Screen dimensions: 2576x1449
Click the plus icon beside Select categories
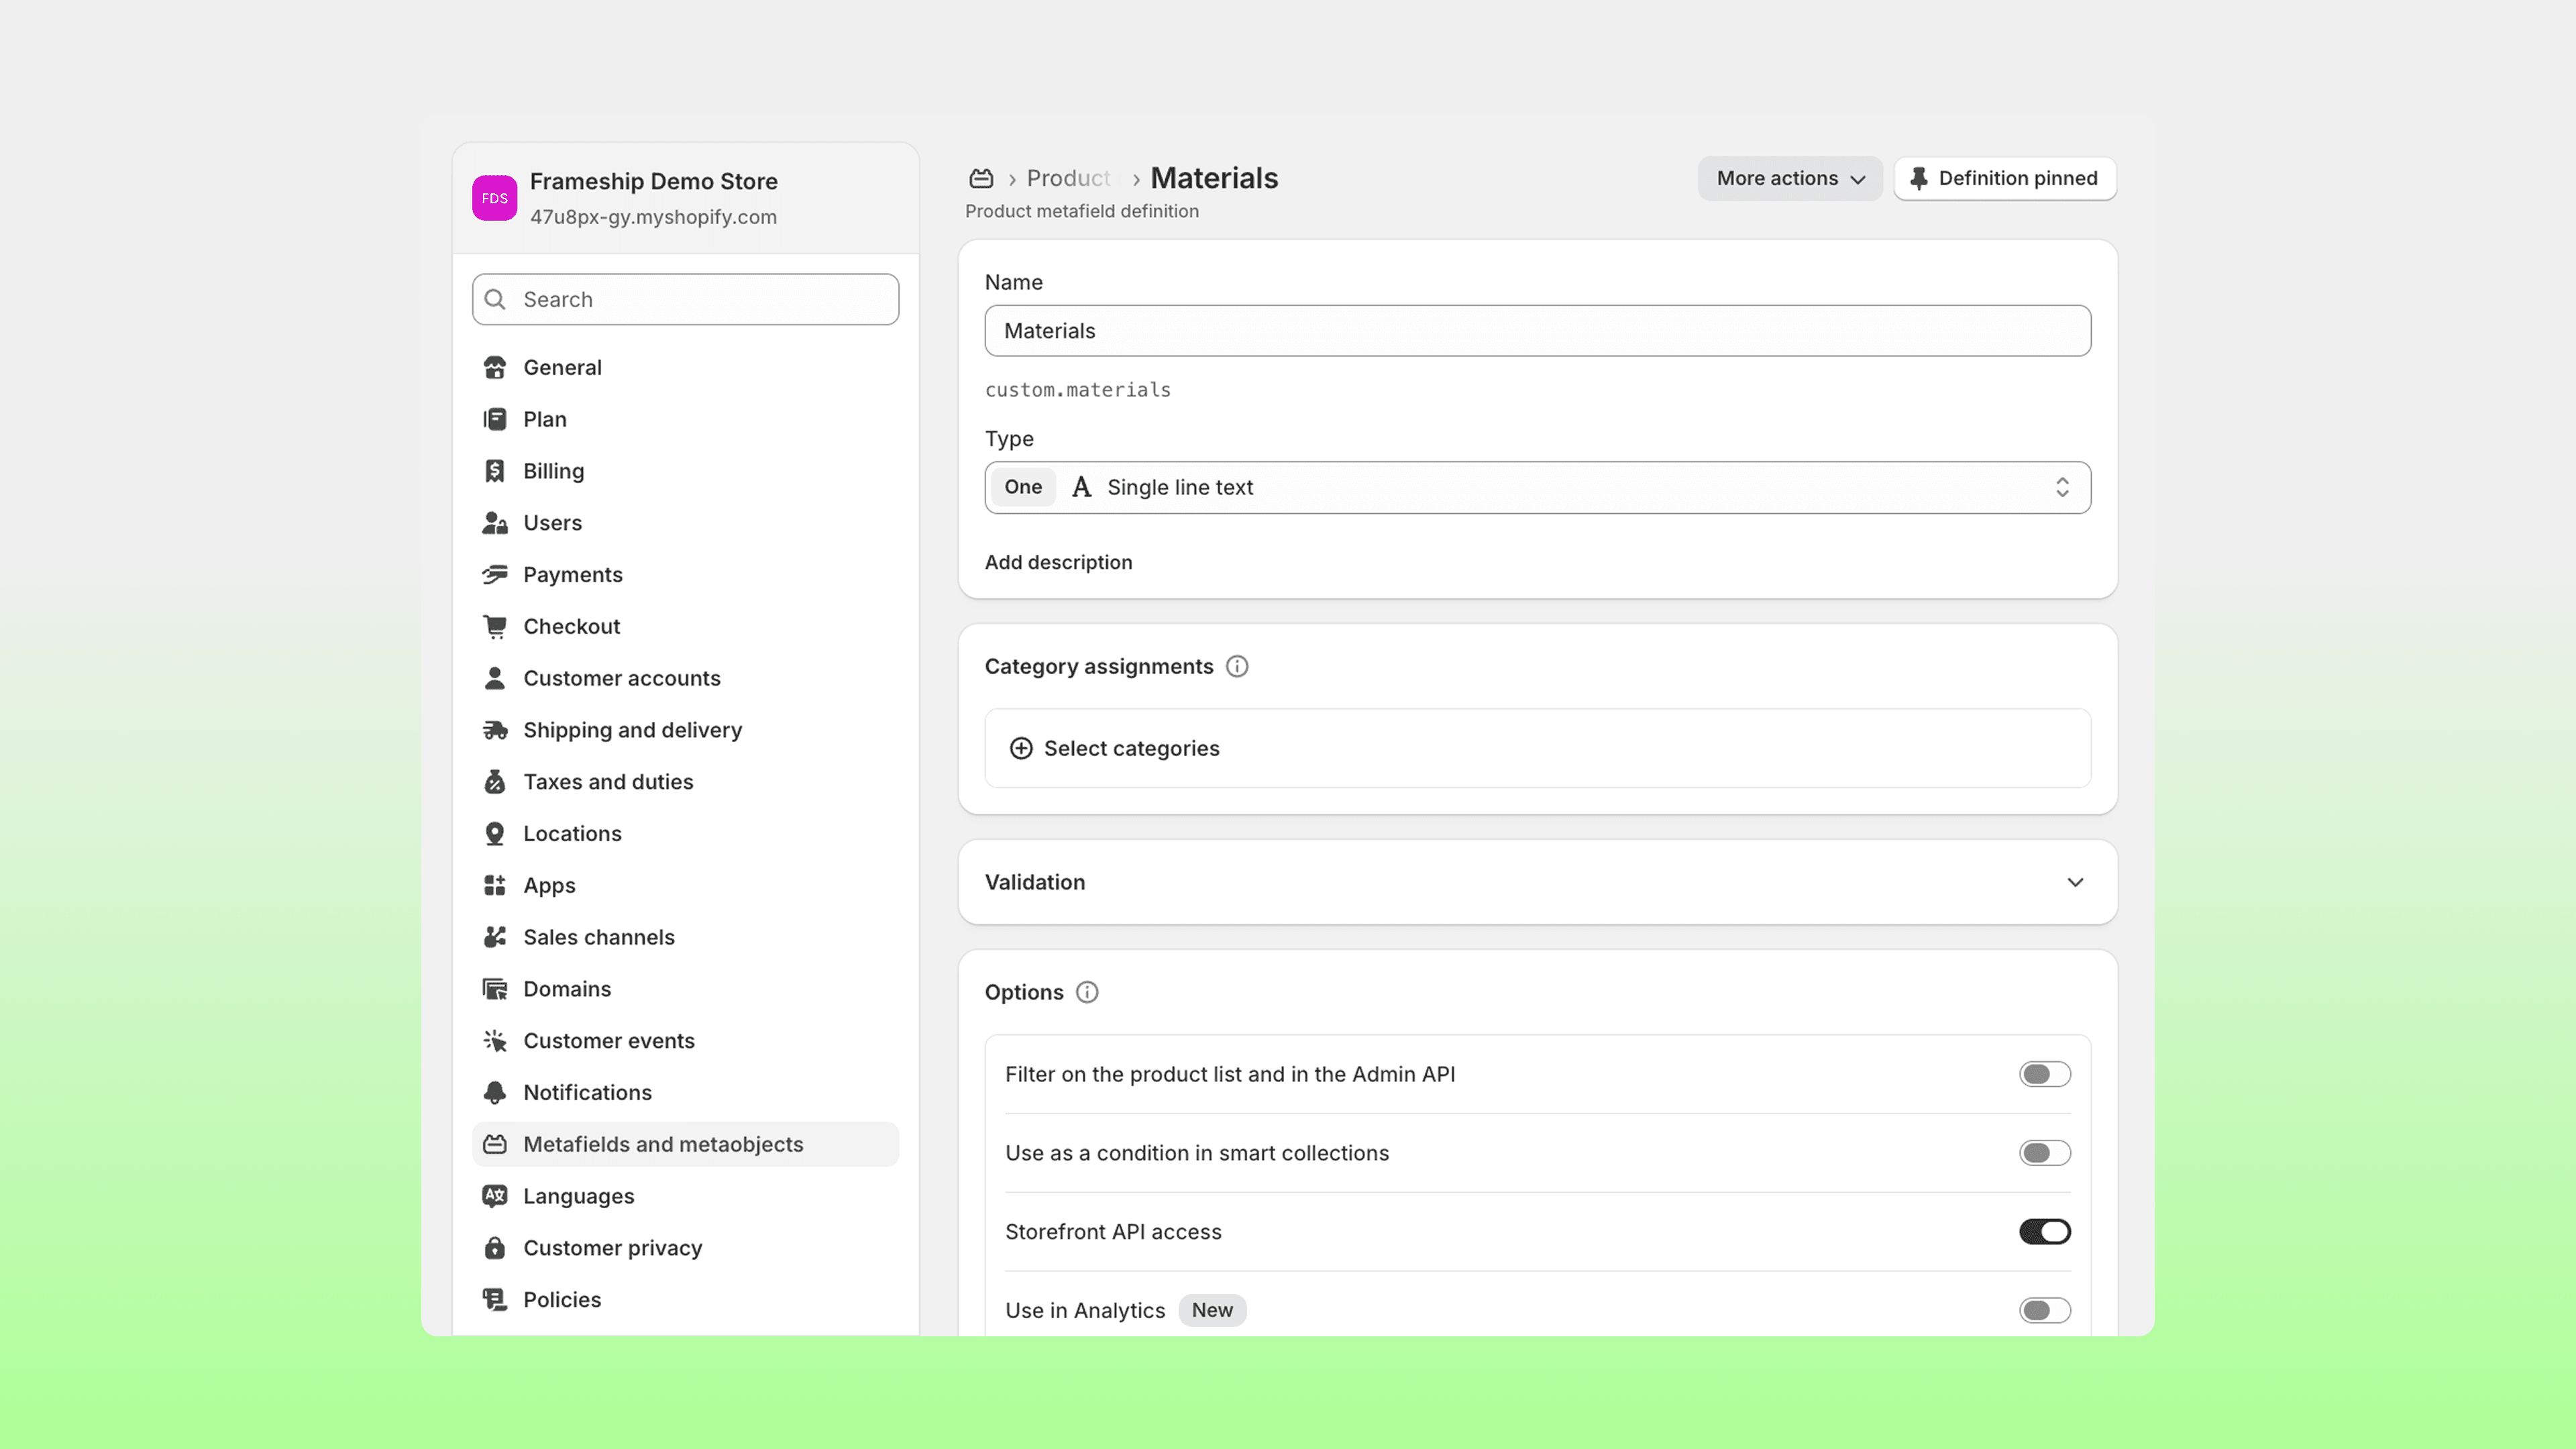click(x=1020, y=749)
